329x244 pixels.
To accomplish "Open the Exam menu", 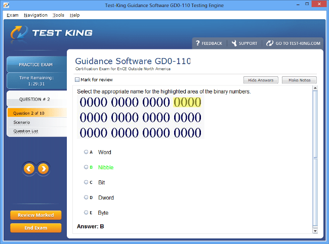I will [12, 15].
